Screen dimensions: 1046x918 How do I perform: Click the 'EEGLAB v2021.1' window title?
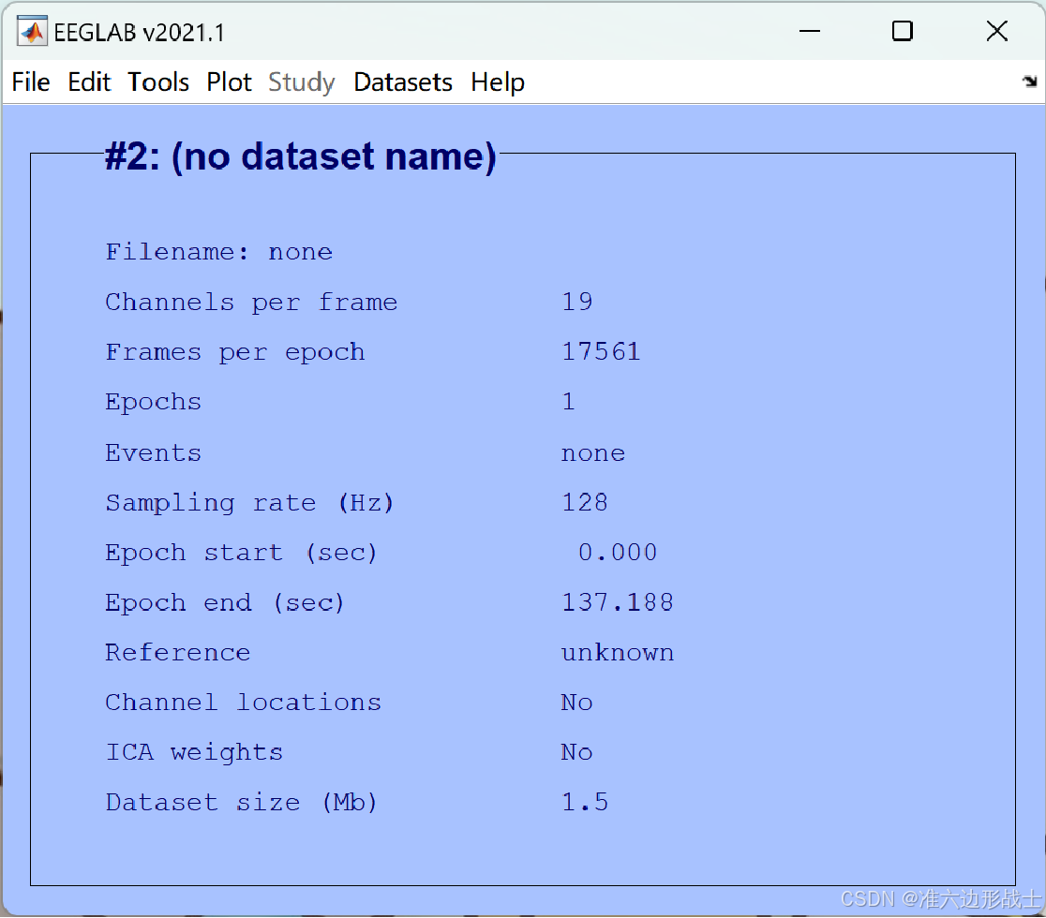pyautogui.click(x=139, y=33)
